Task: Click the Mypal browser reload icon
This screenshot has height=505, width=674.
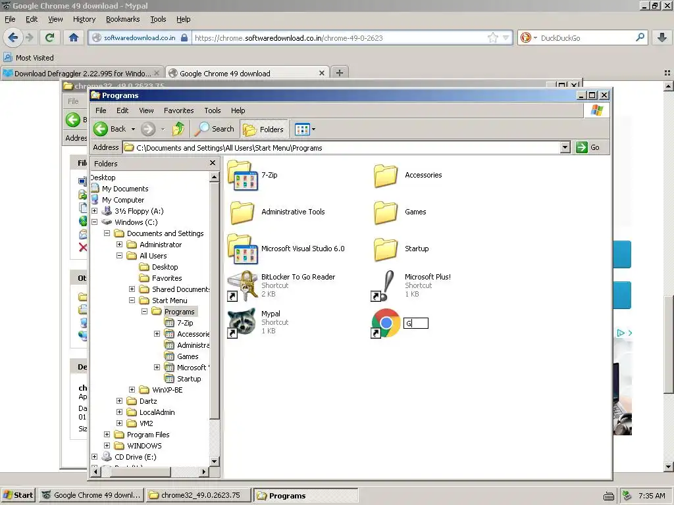Action: coord(49,37)
